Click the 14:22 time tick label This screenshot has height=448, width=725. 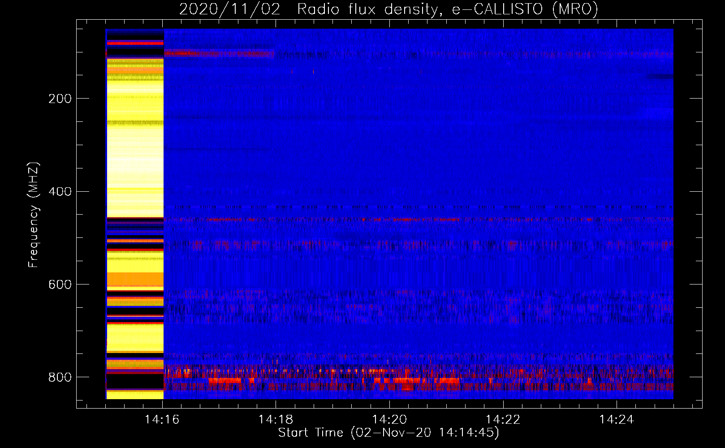503,419
